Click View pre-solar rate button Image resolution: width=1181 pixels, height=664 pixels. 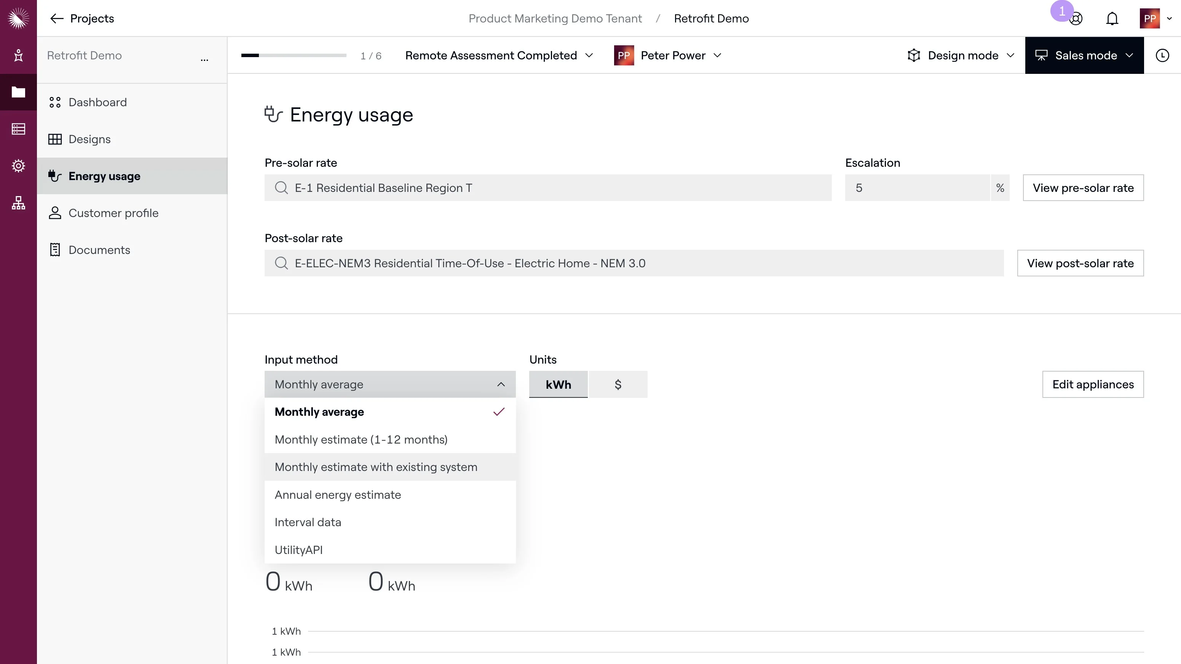[1083, 188]
